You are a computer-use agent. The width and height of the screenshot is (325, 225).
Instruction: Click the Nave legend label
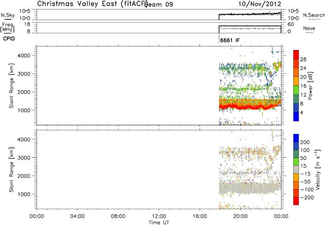tap(309, 28)
